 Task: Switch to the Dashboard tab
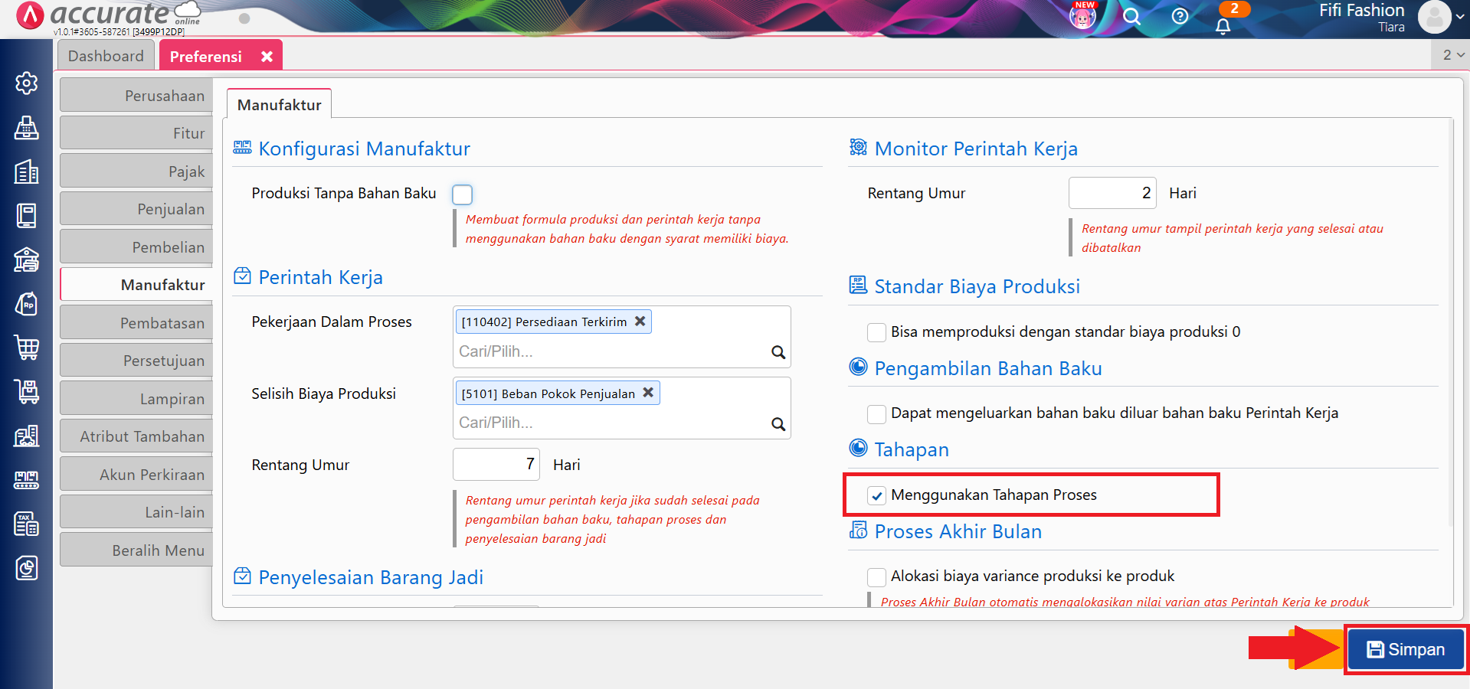106,55
